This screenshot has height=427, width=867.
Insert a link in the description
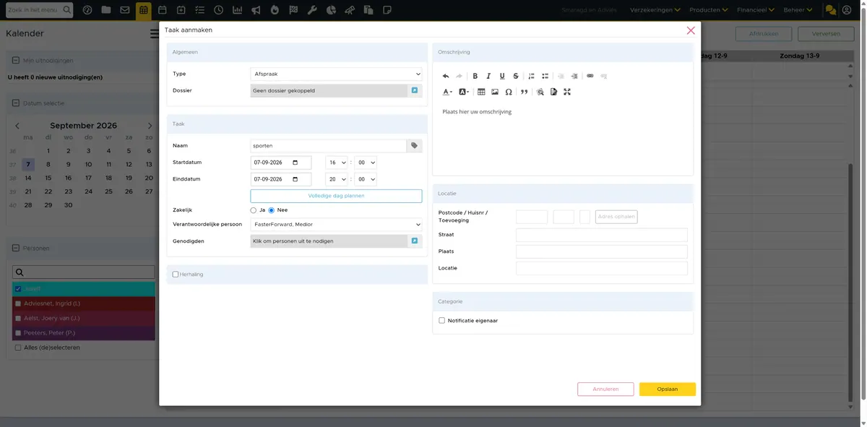(x=590, y=76)
